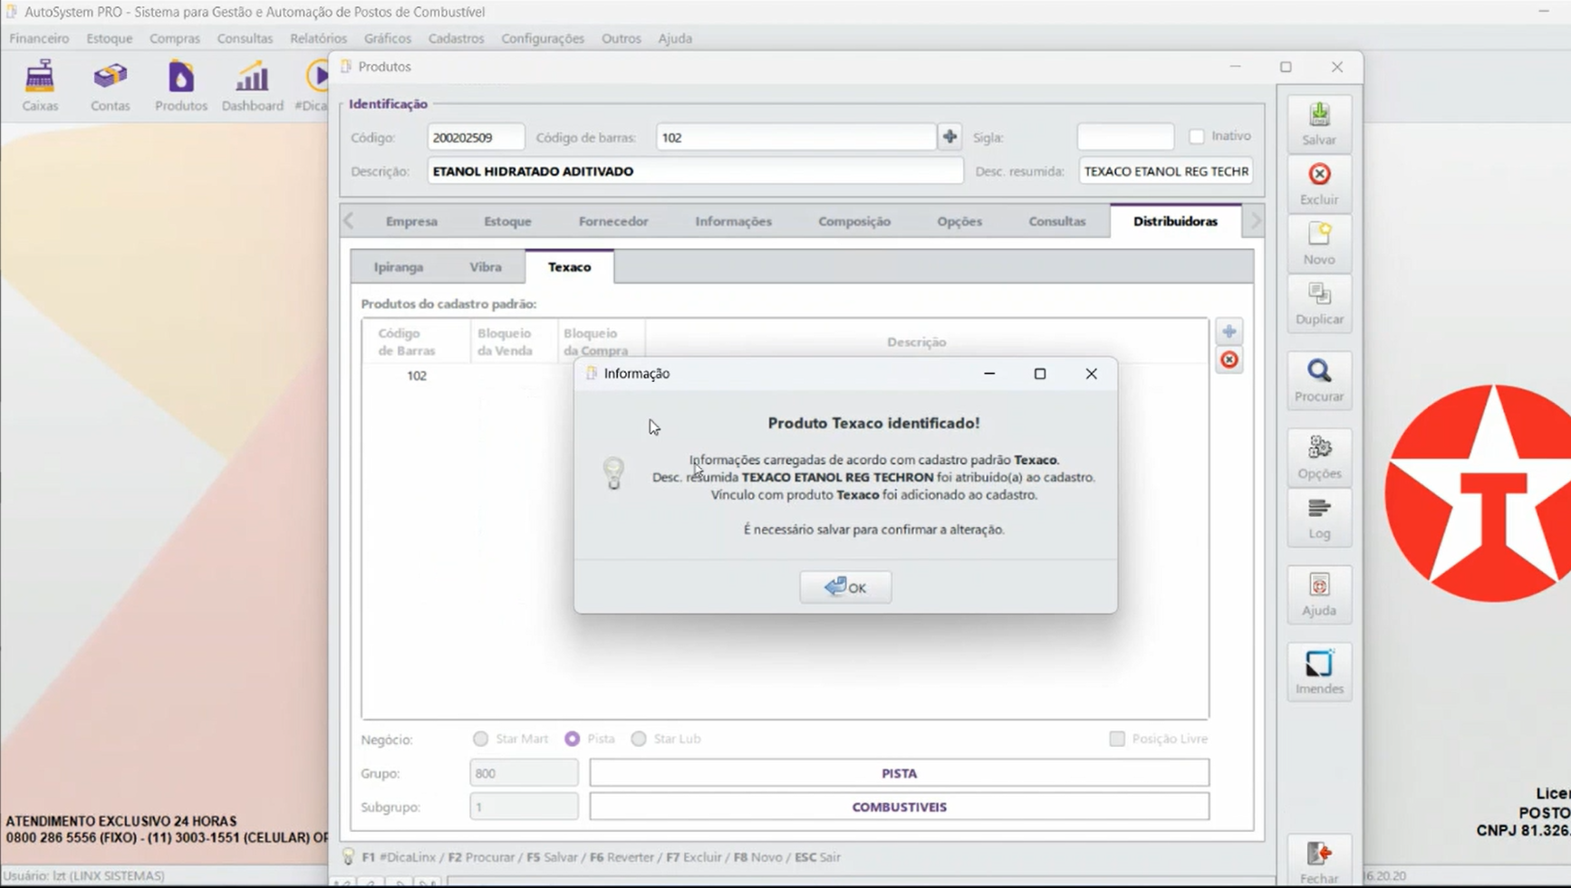Click the Grupo code field showing 800

[x=524, y=773]
